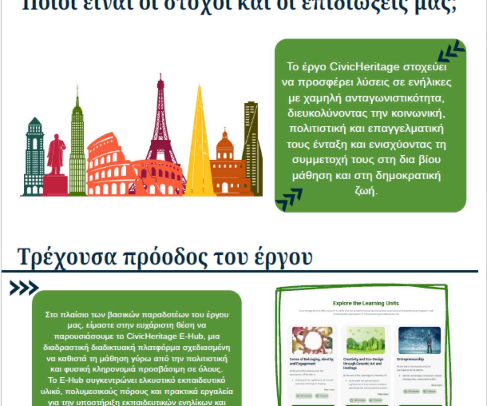Image resolution: width=487 pixels, height=406 pixels.
Task: Click the "Στο πλαίσιο των βασικών παραδοτέων" paragraph
Action: click(137, 359)
